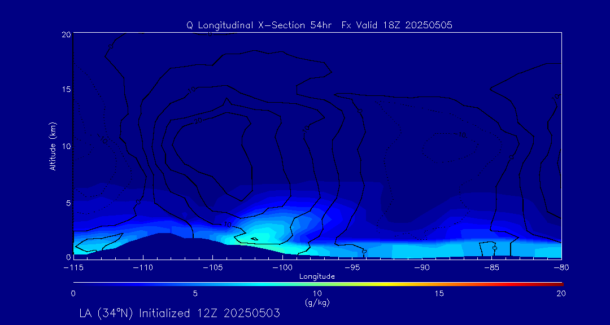
Task: Select the -80 longitude tick label
Action: [561, 268]
